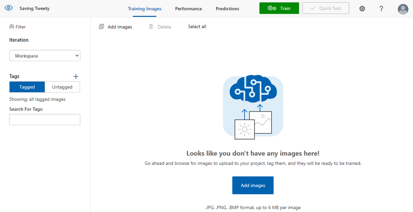Image resolution: width=413 pixels, height=212 pixels.
Task: Open the user account avatar menu
Action: (403, 9)
